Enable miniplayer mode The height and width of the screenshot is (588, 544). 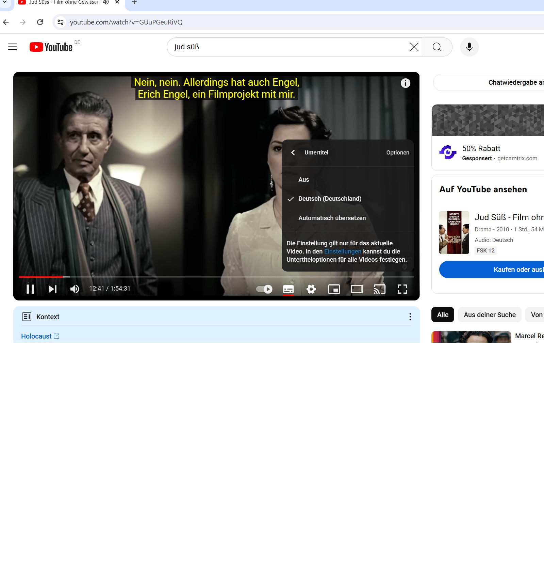tap(334, 289)
